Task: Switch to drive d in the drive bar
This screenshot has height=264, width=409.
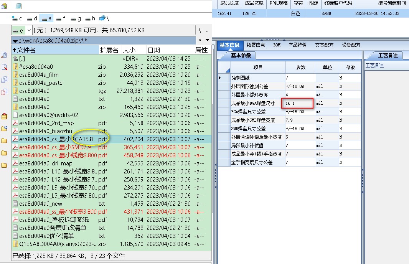Action: coord(32,18)
